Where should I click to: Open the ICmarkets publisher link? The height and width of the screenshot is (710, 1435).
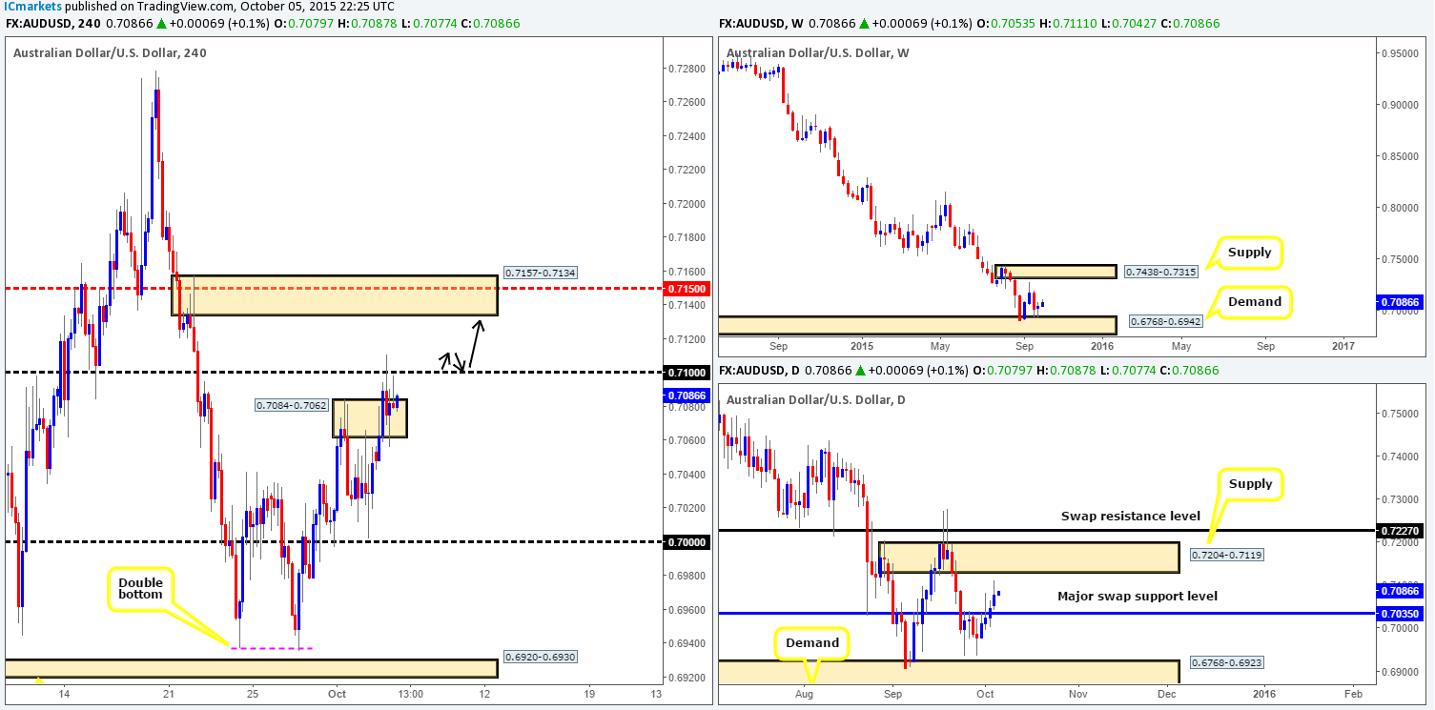point(31,6)
